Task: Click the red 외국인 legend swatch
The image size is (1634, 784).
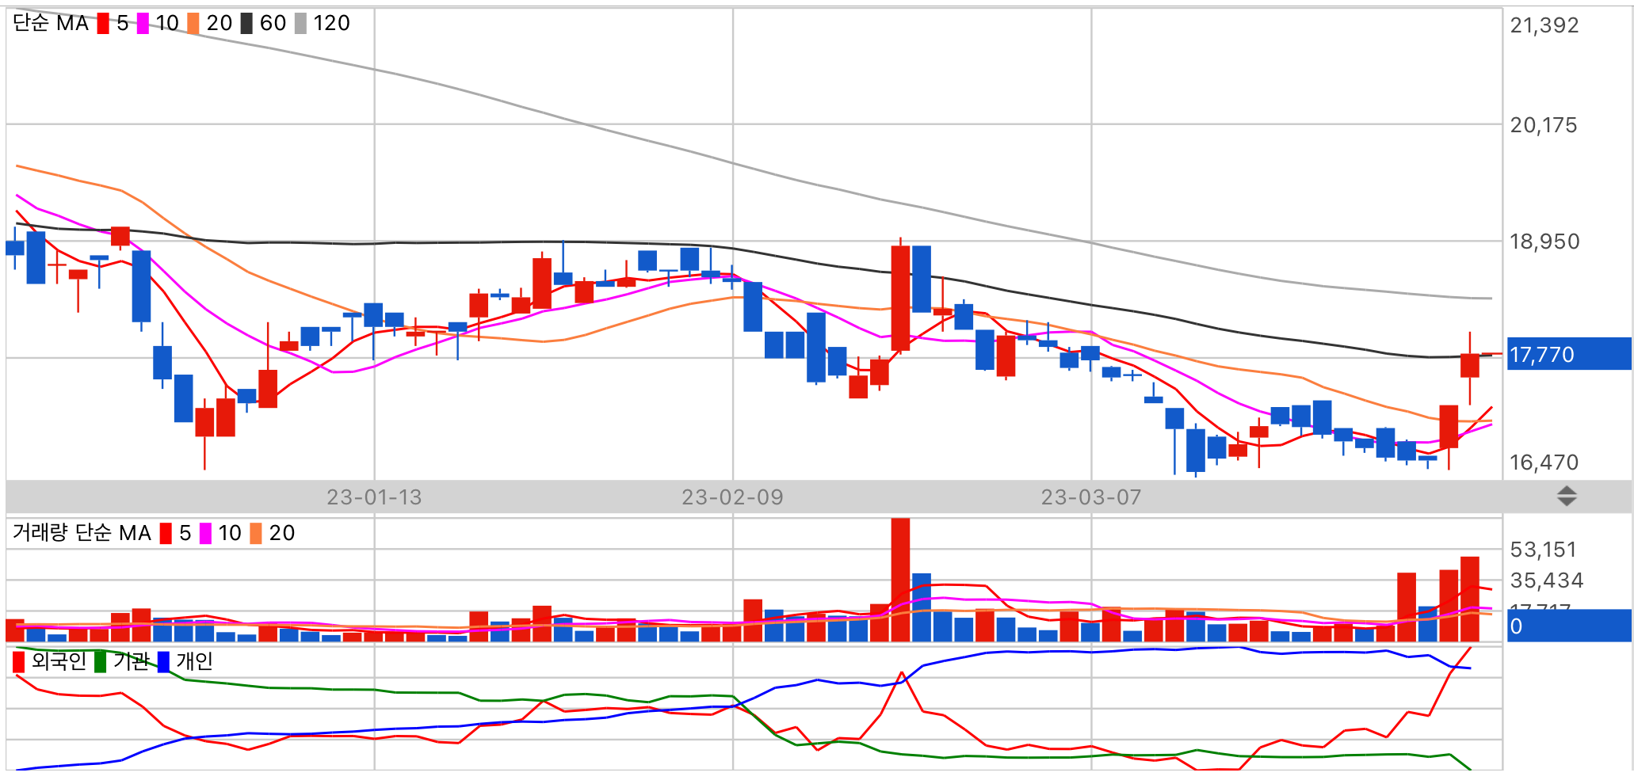Action: click(x=19, y=662)
